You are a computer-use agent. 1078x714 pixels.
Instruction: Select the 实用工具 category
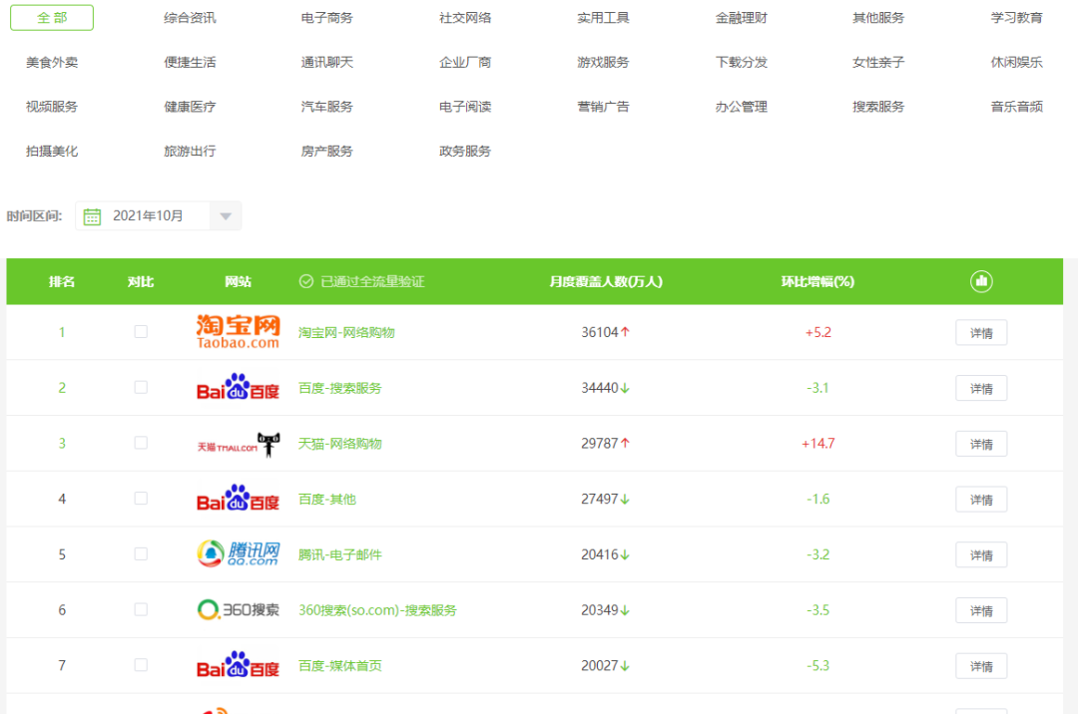coord(603,18)
